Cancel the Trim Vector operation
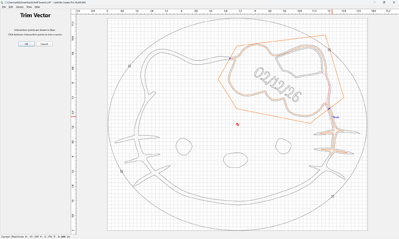399x239 pixels. pos(45,44)
